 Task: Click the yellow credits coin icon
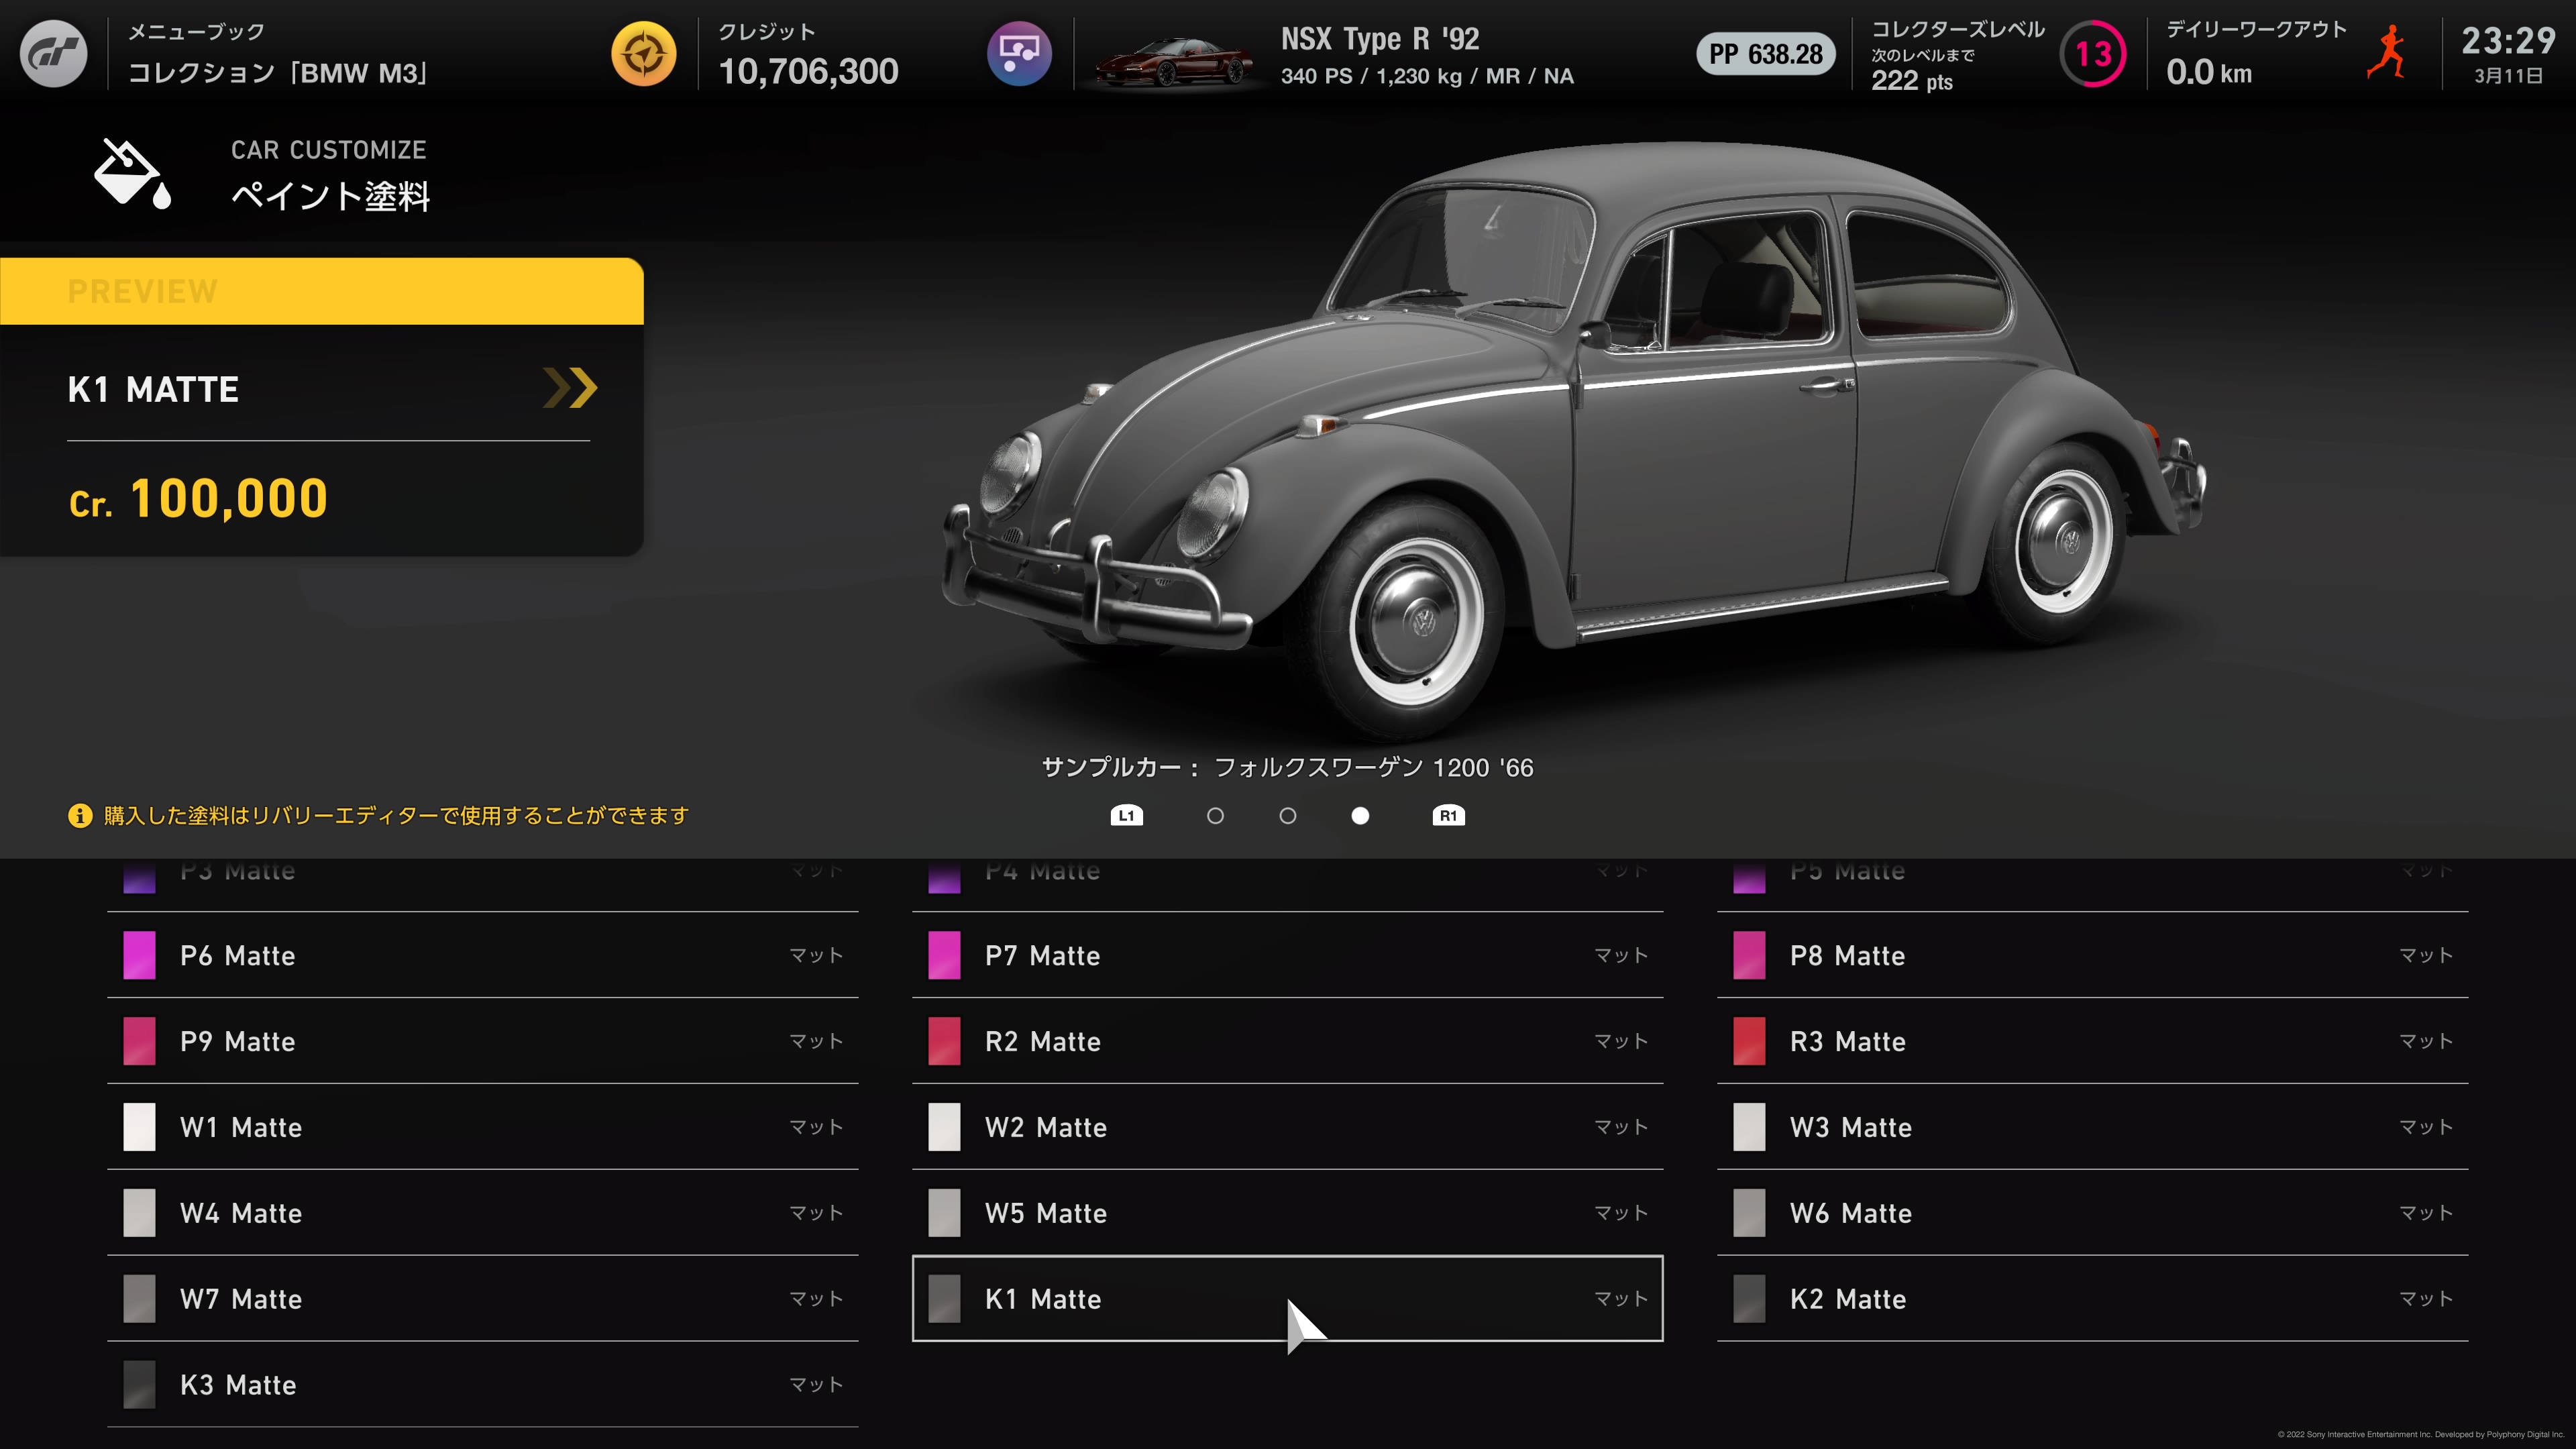[643, 54]
